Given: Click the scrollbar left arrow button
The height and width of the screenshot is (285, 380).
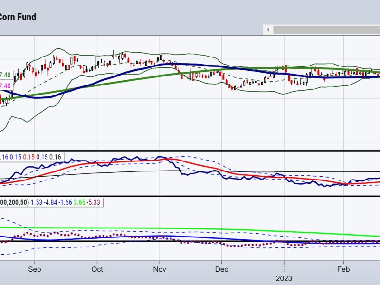Looking at the screenshot, I should point(268,29).
